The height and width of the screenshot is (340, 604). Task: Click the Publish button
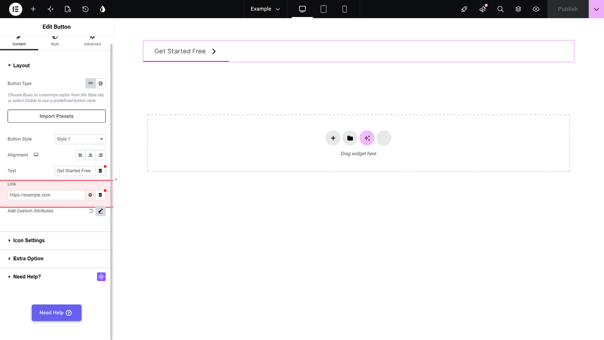[568, 9]
